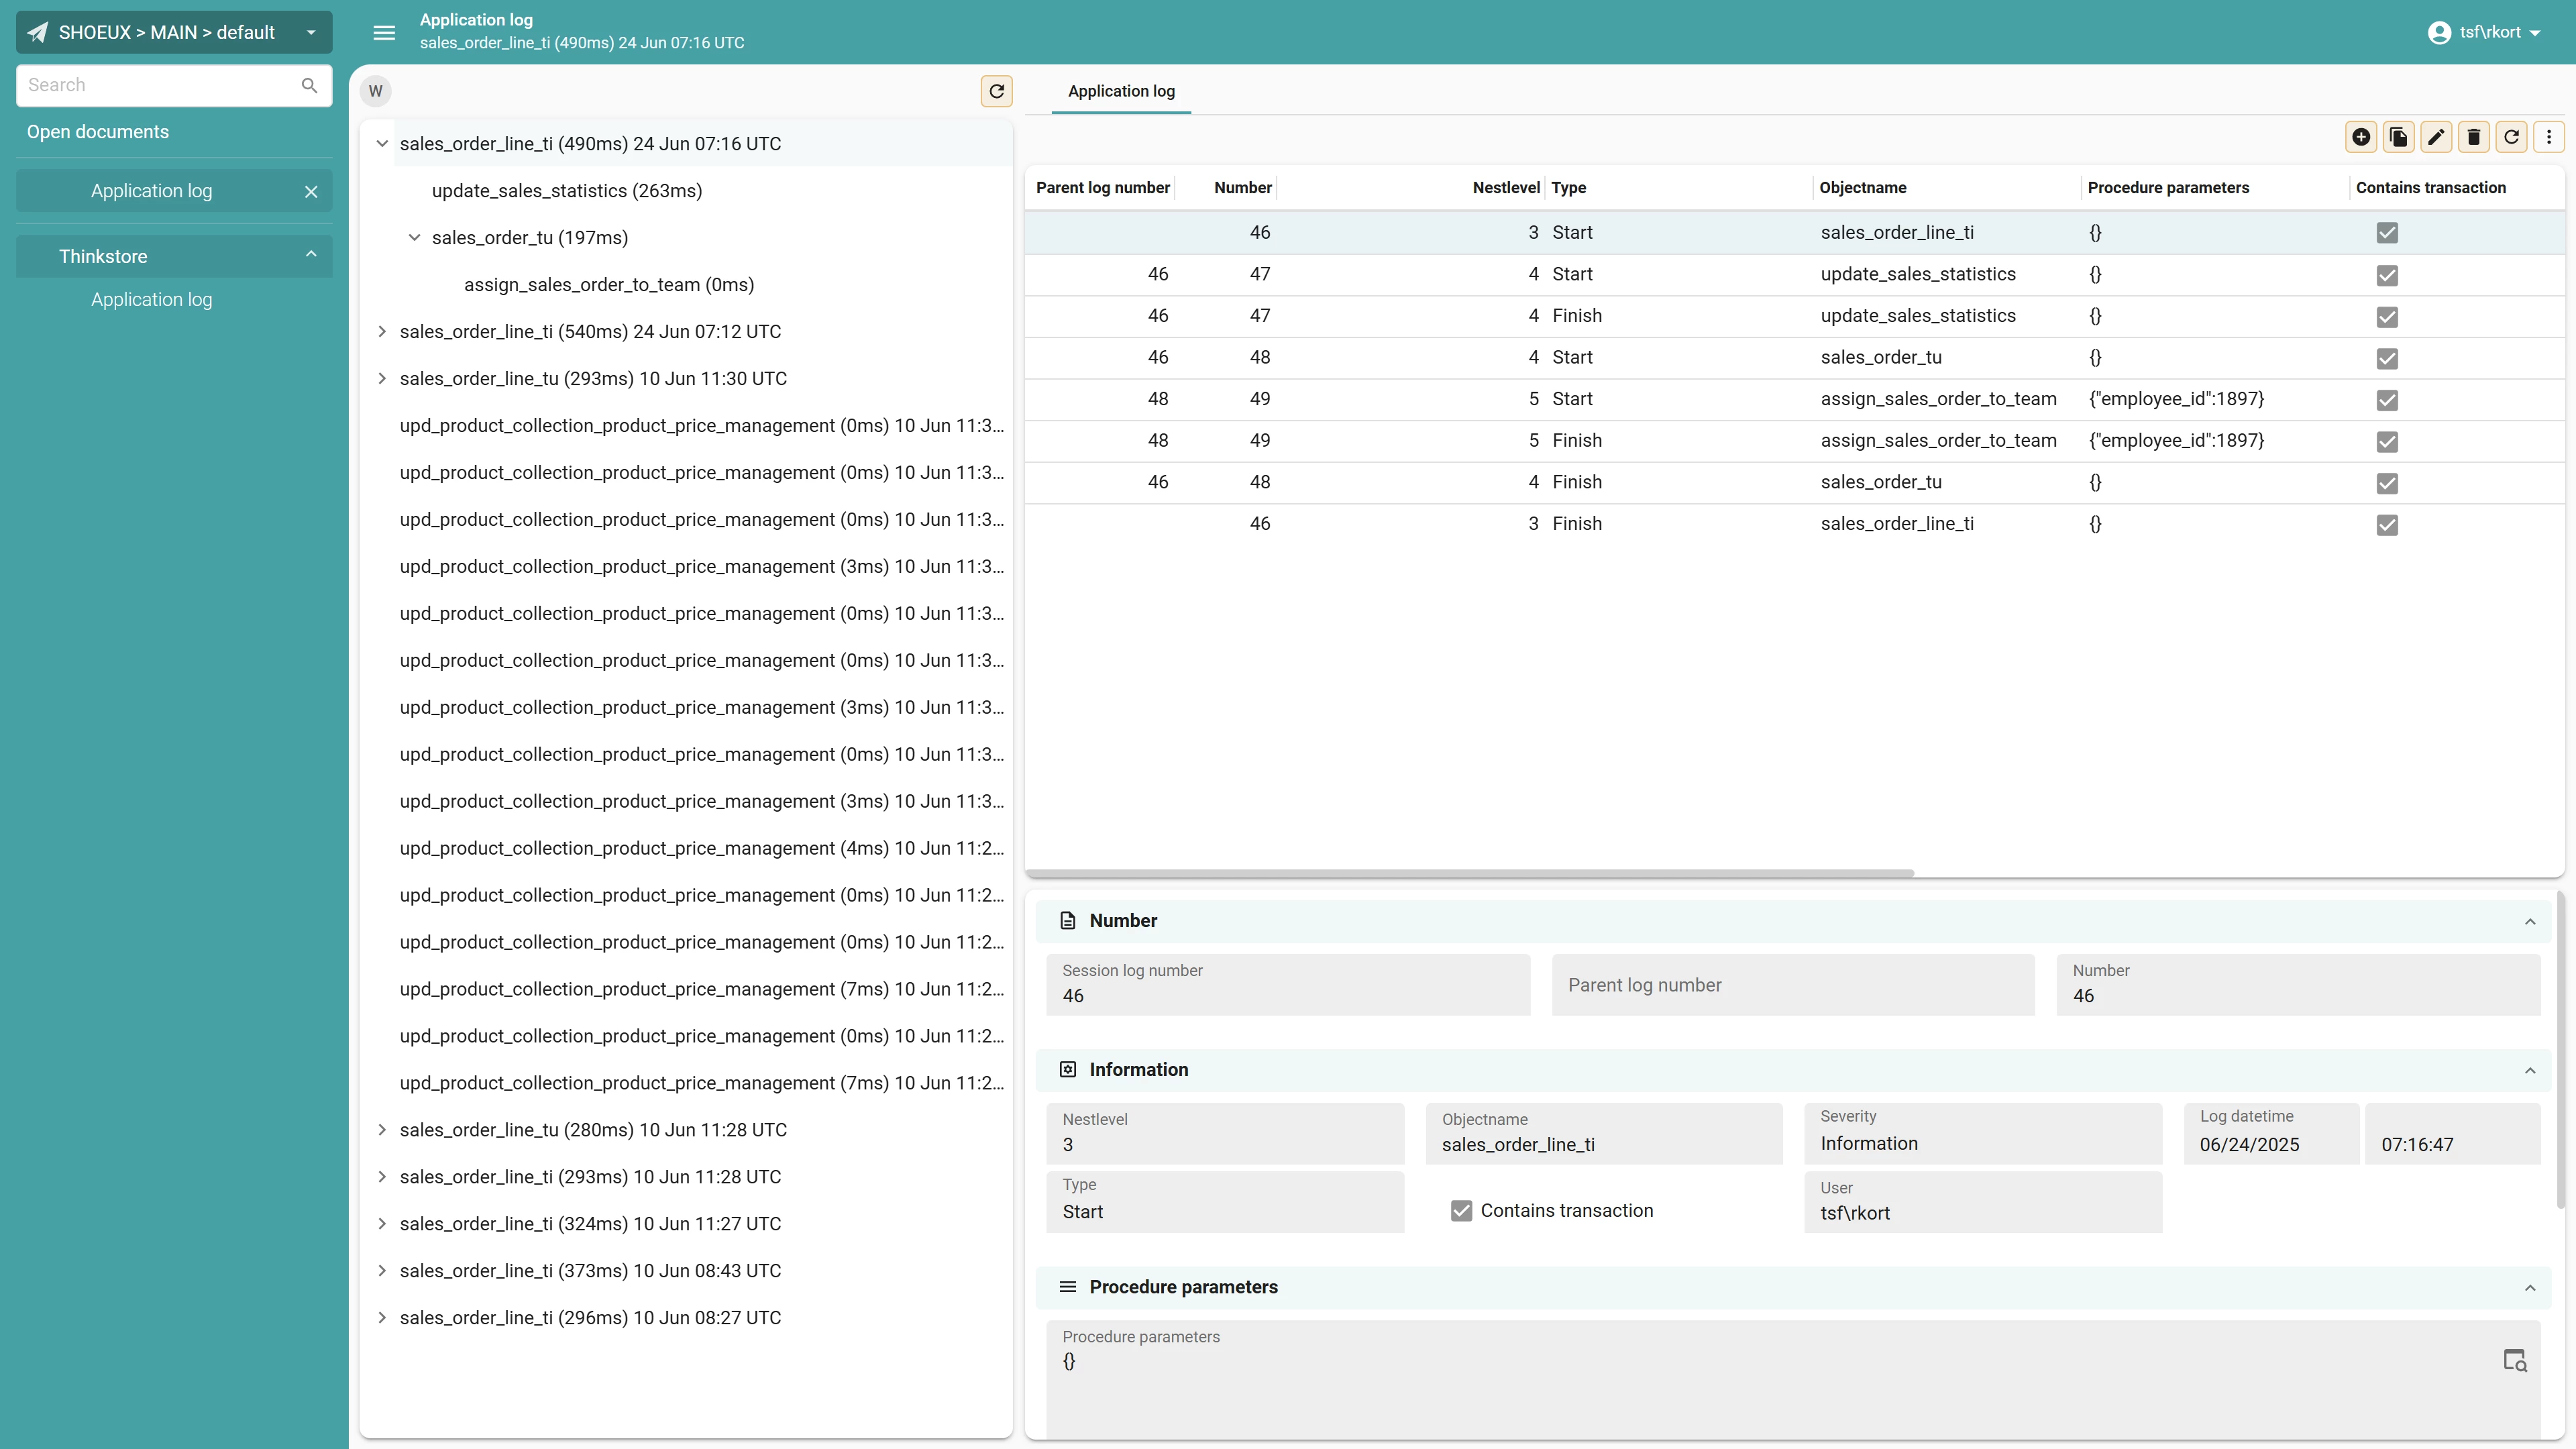Expand sales_order_line_tu (293ms) tree node
The height and width of the screenshot is (1449, 2576).
point(382,378)
